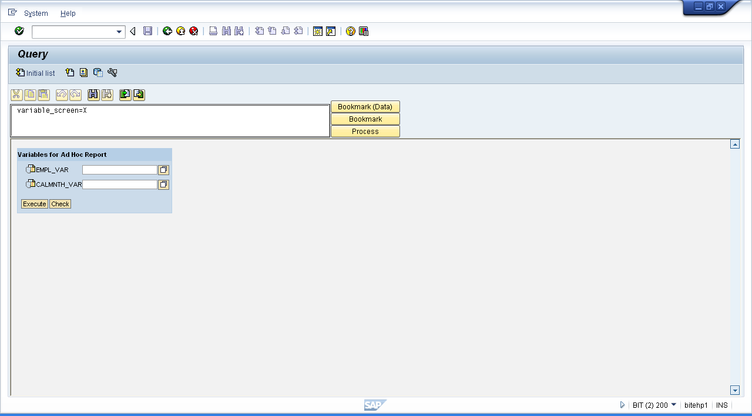Click in the variable_screen=X text area

pos(170,121)
